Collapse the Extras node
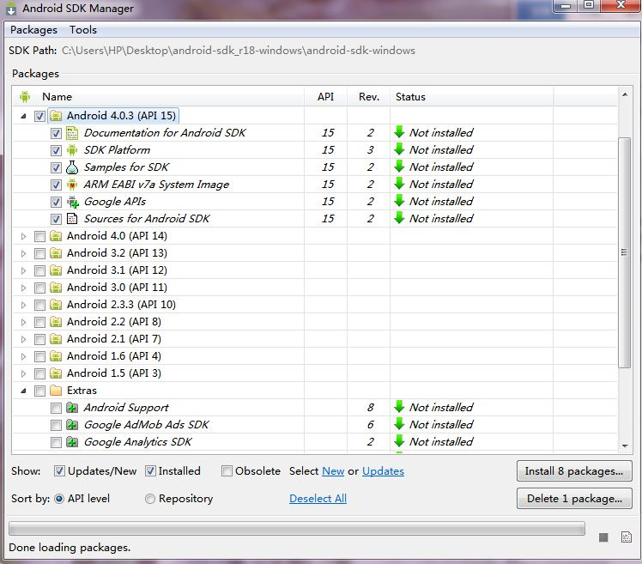Image resolution: width=642 pixels, height=564 pixels. tap(23, 391)
